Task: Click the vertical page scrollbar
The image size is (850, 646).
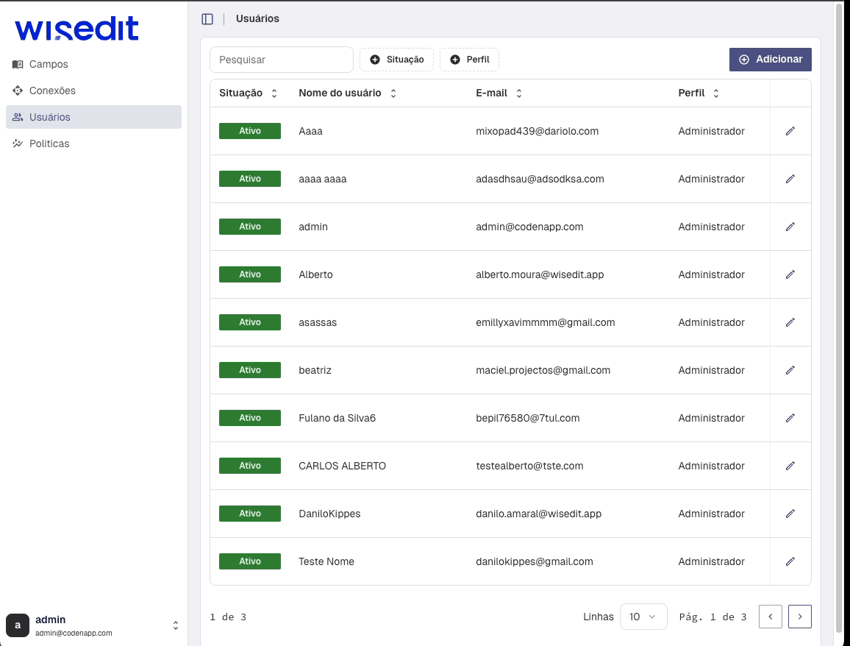Action: (840, 316)
